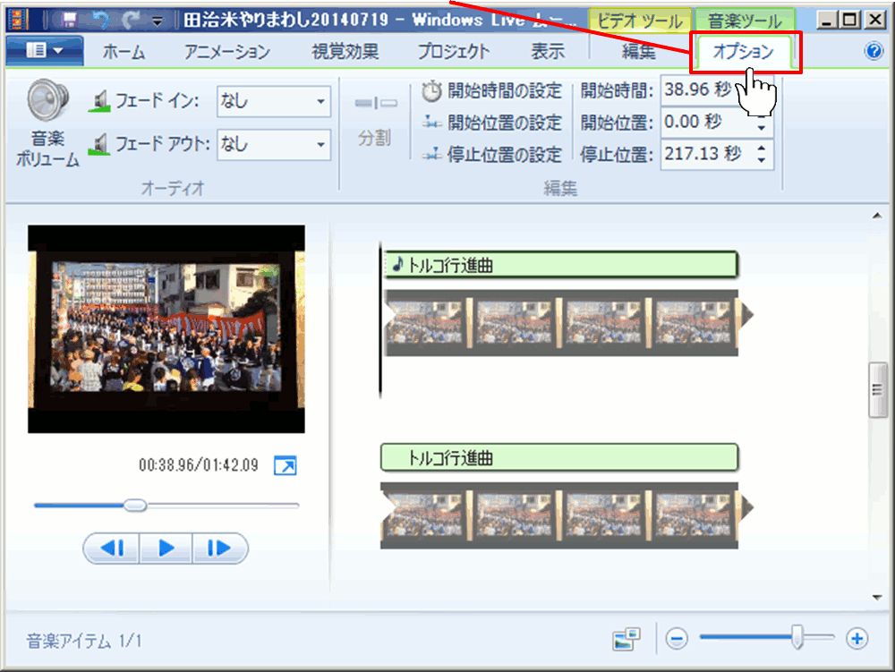Click the zoom out minus icon
Image resolution: width=895 pixels, height=672 pixels.
click(x=677, y=639)
